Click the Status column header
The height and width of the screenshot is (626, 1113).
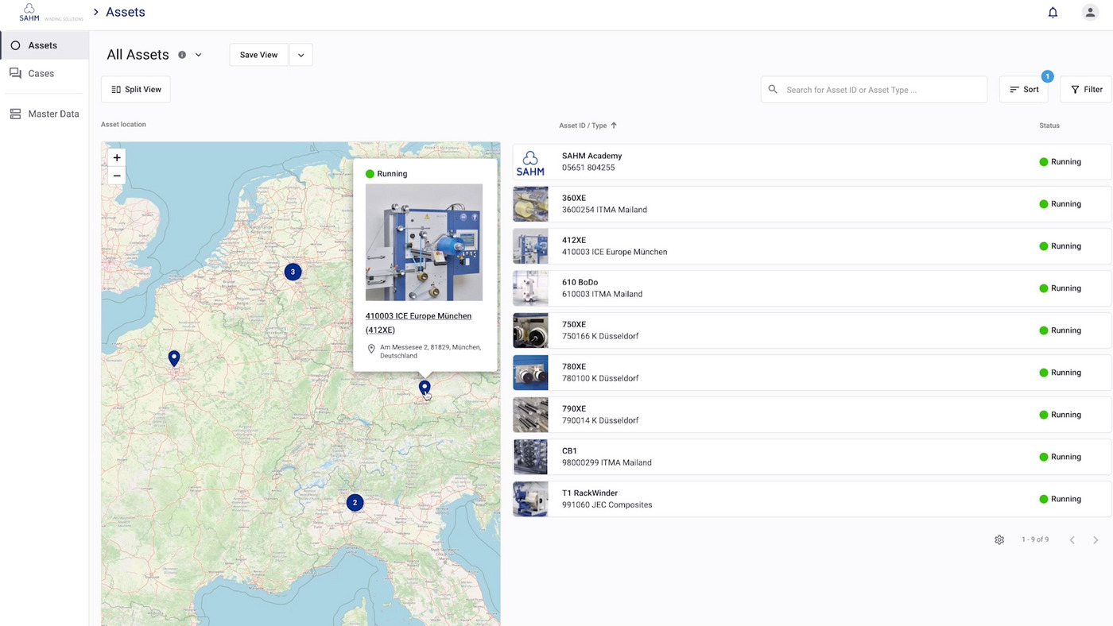(1049, 126)
